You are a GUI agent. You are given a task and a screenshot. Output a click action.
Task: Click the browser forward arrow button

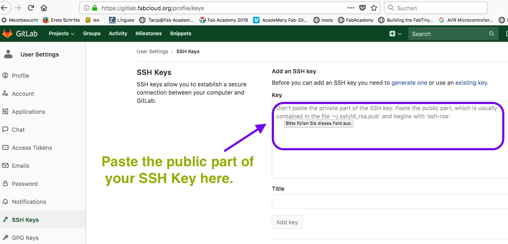pos(18,8)
